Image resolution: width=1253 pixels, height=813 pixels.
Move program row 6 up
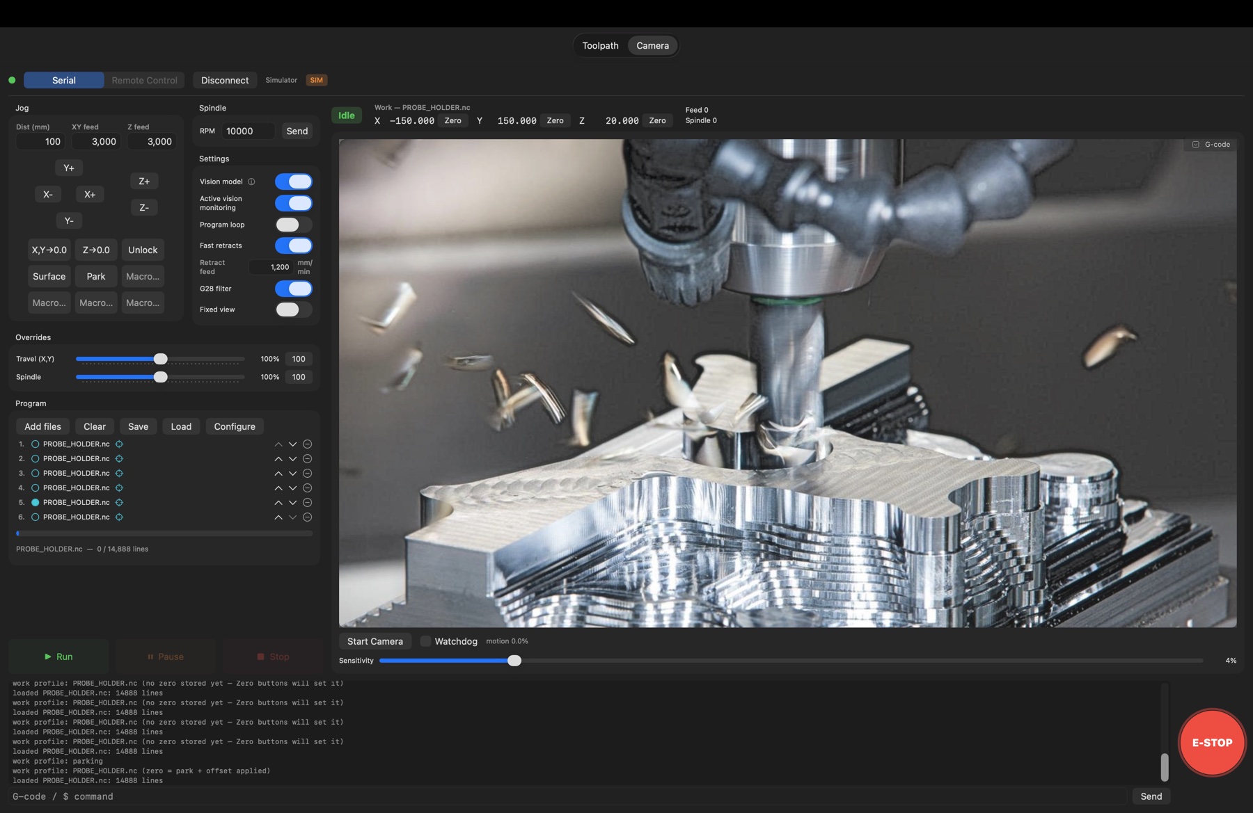pos(278,517)
